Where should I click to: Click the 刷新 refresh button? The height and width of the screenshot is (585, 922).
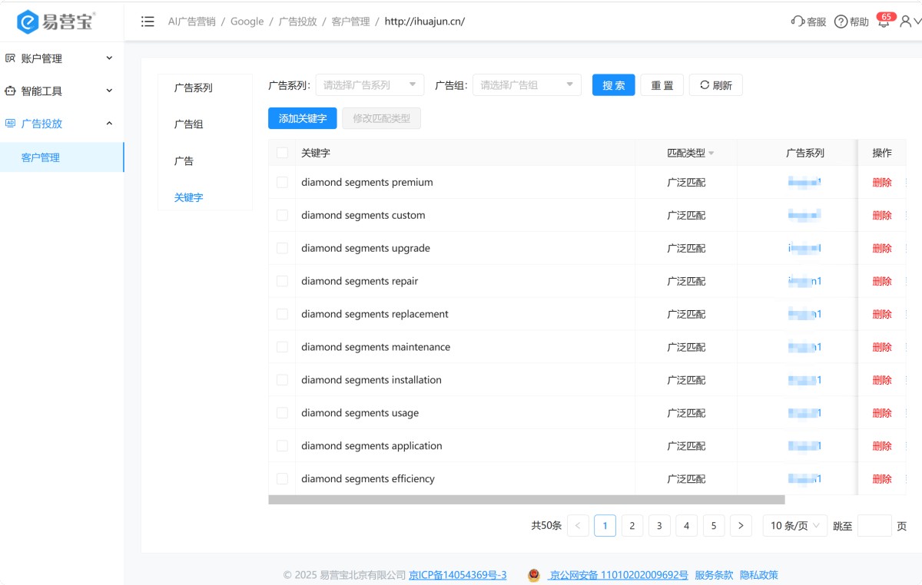[x=715, y=85]
